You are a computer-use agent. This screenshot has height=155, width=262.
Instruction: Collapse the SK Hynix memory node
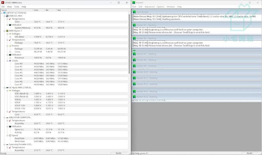(x=5, y=88)
